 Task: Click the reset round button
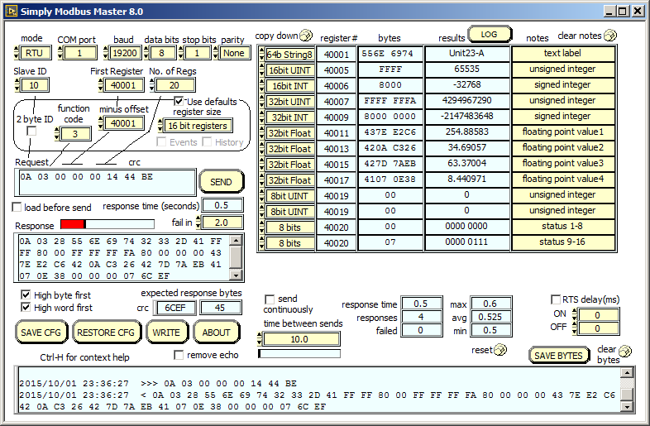tap(500, 350)
